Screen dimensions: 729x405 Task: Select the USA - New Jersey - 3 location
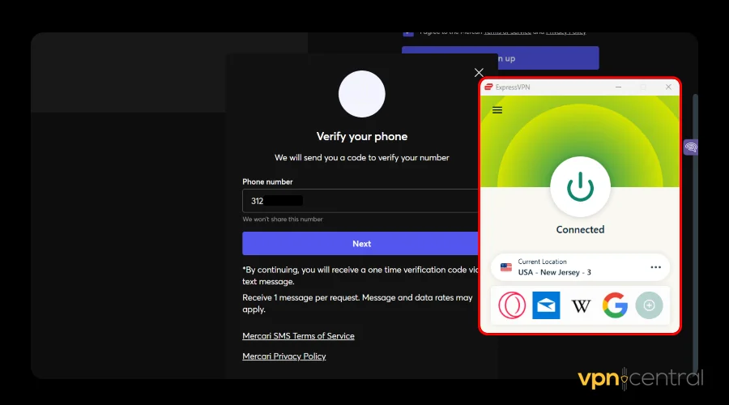[x=580, y=267]
